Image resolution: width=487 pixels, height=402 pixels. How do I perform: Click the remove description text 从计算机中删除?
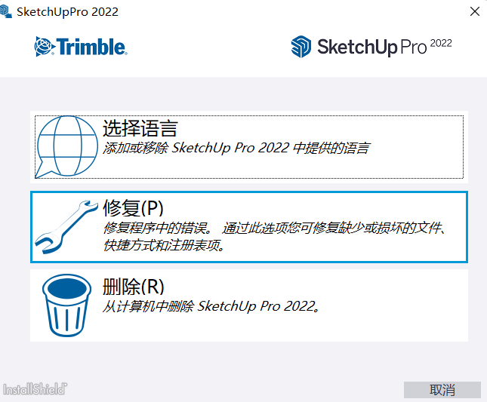[x=211, y=307]
